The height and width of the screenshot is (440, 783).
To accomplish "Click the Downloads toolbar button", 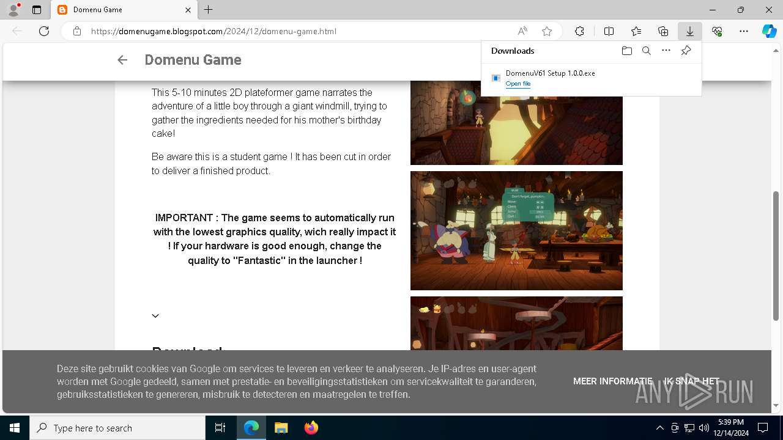I will click(x=690, y=31).
